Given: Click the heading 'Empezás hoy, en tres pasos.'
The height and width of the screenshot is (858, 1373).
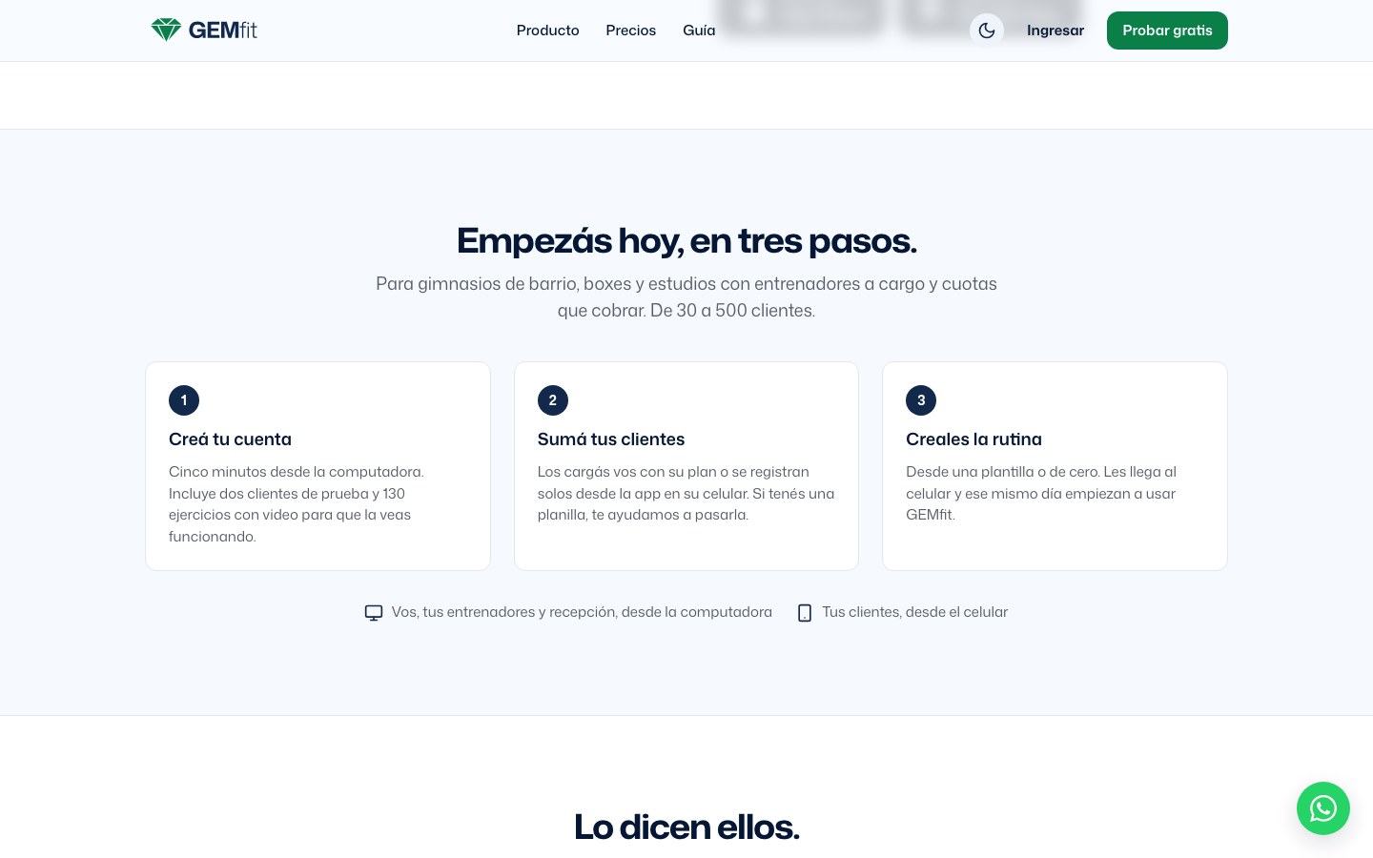Looking at the screenshot, I should coord(686,241).
